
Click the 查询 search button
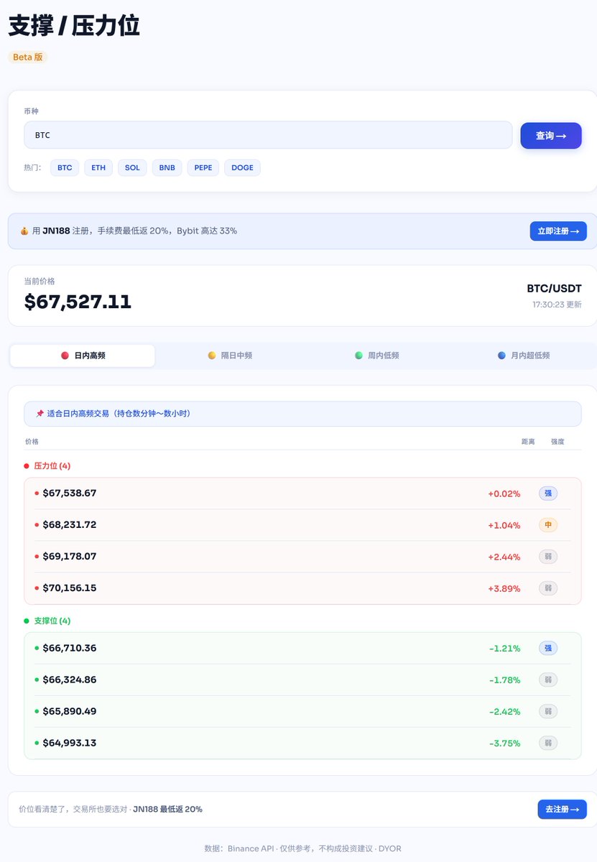(550, 136)
